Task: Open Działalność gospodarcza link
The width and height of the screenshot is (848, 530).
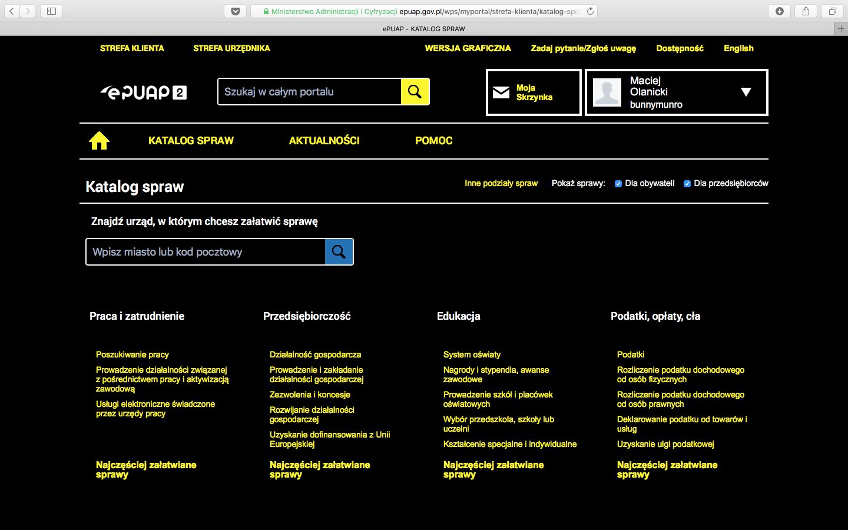Action: [315, 355]
